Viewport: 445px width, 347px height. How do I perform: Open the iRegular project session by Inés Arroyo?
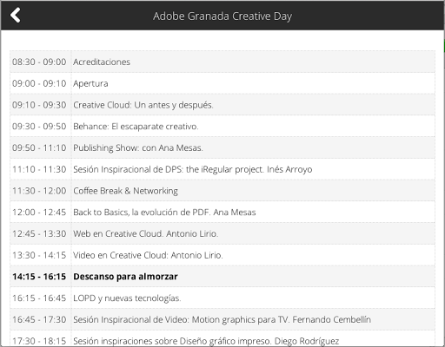[222, 169]
